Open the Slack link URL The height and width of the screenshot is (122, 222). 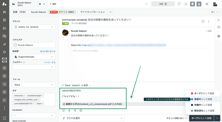point(124,45)
